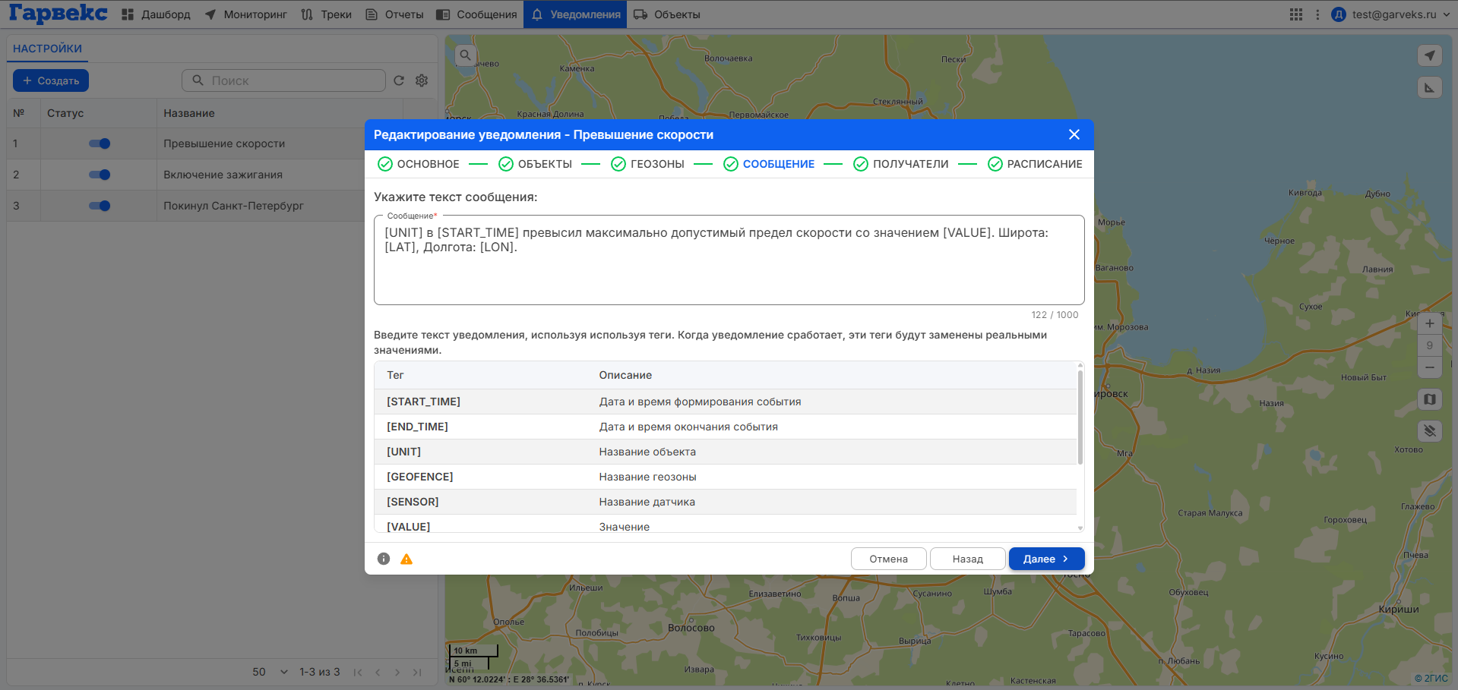The image size is (1458, 690).
Task: Open the info icon in dialog footer
Action: click(384, 559)
